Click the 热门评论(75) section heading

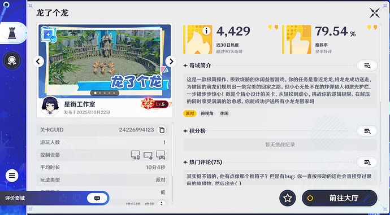(x=205, y=162)
